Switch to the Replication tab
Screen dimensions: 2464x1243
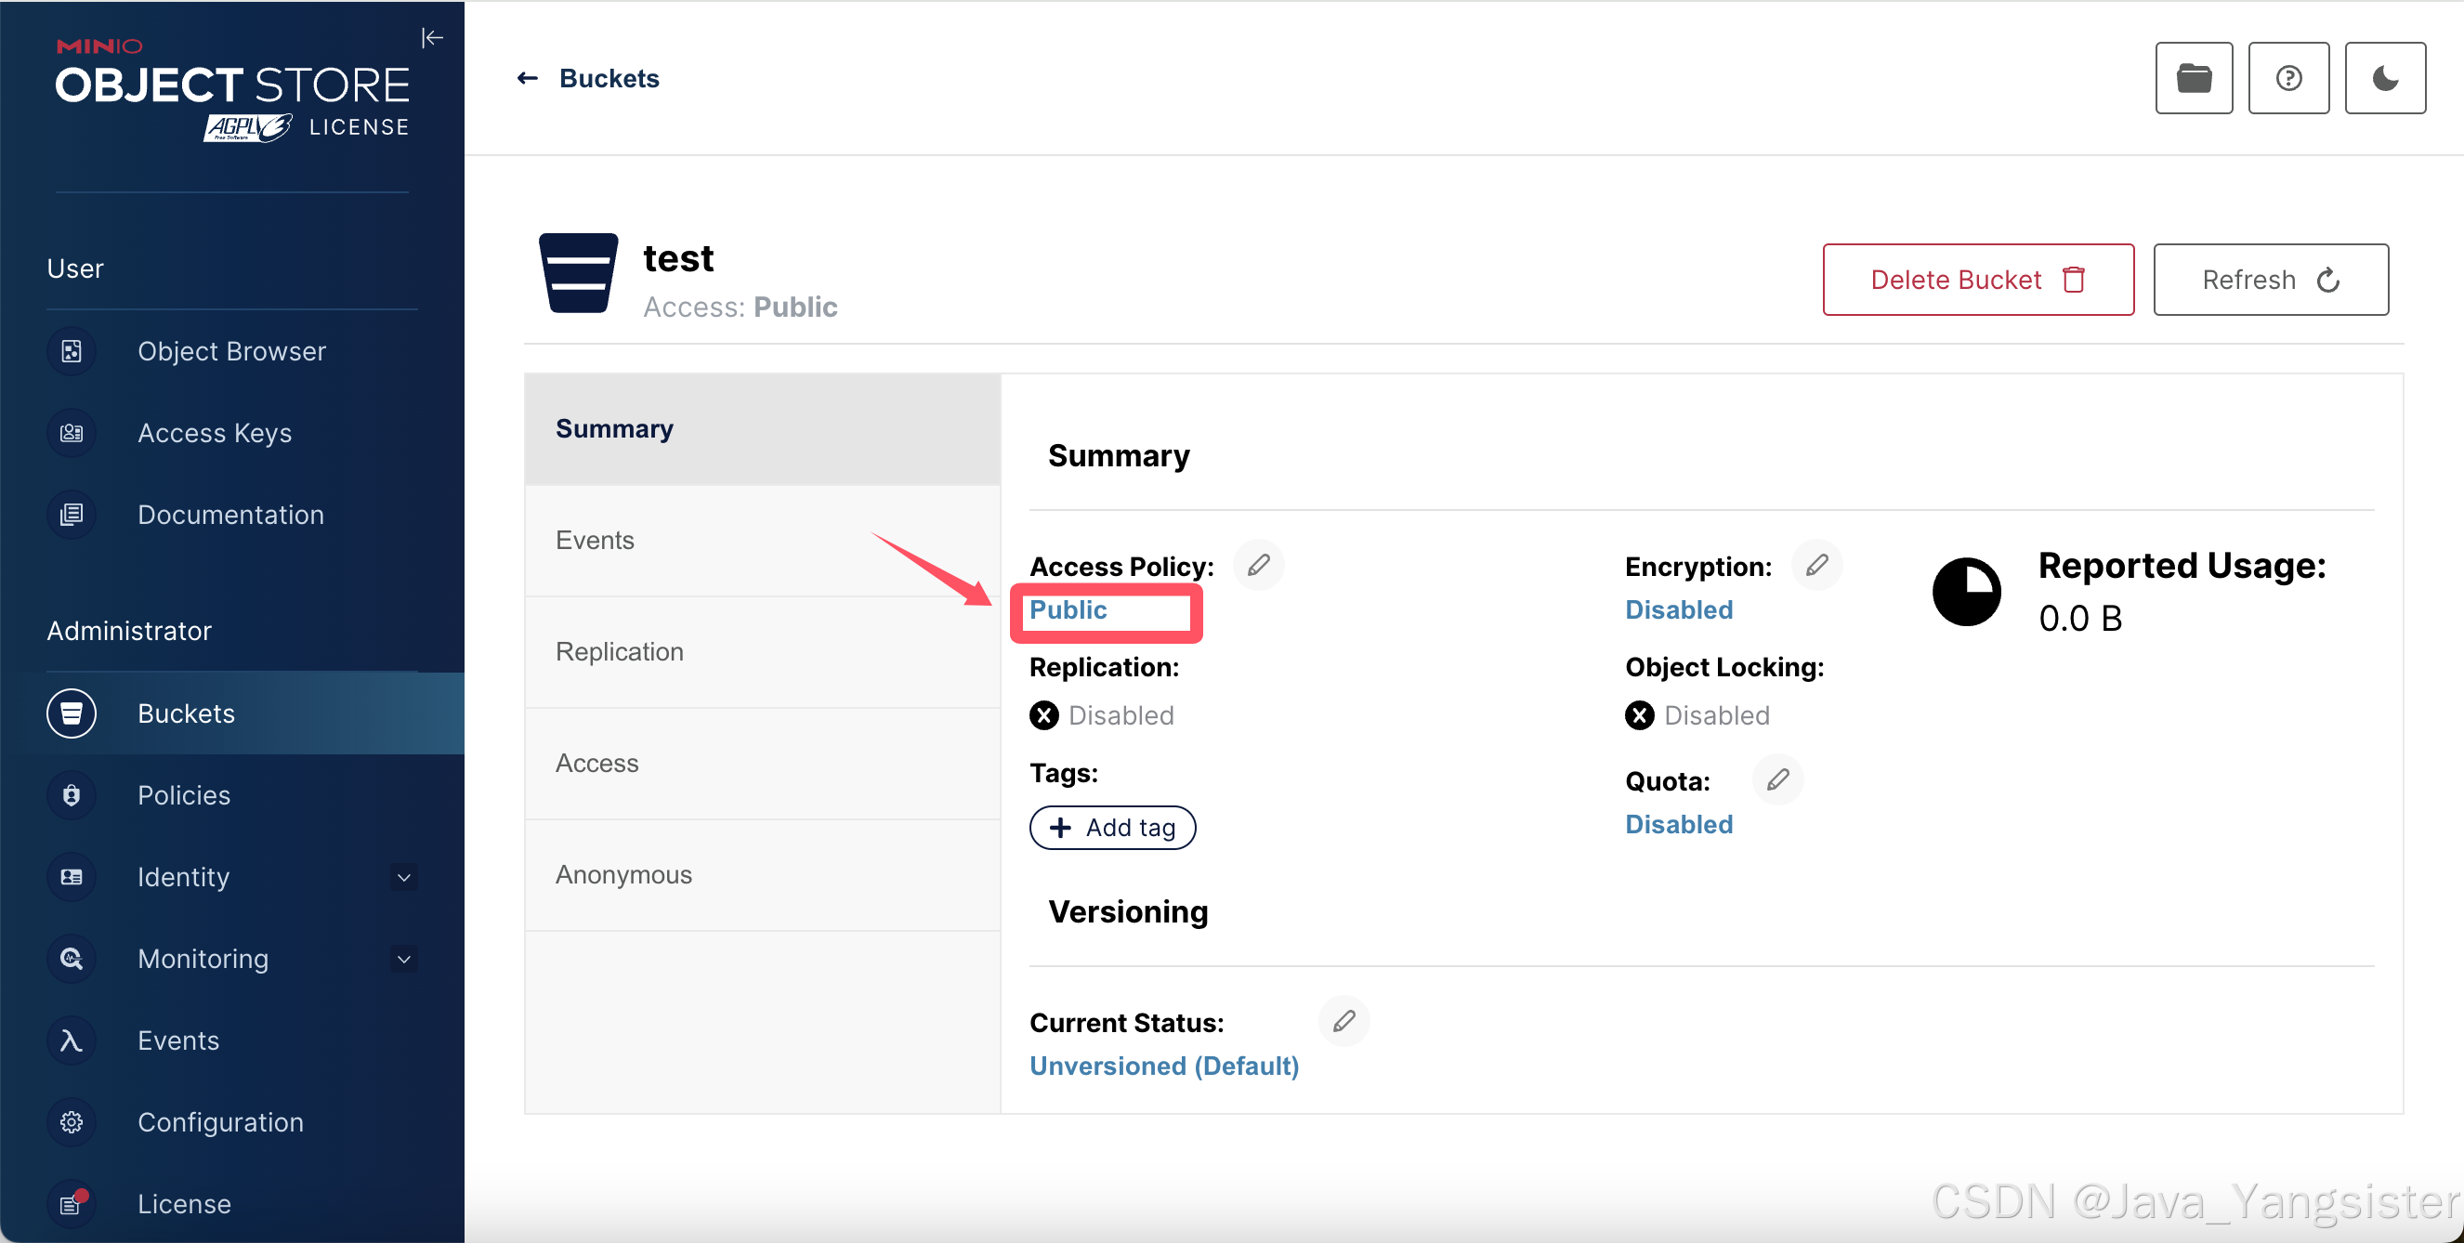pos(619,651)
